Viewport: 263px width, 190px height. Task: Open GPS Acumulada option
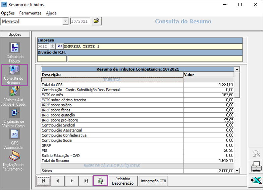click(14, 139)
